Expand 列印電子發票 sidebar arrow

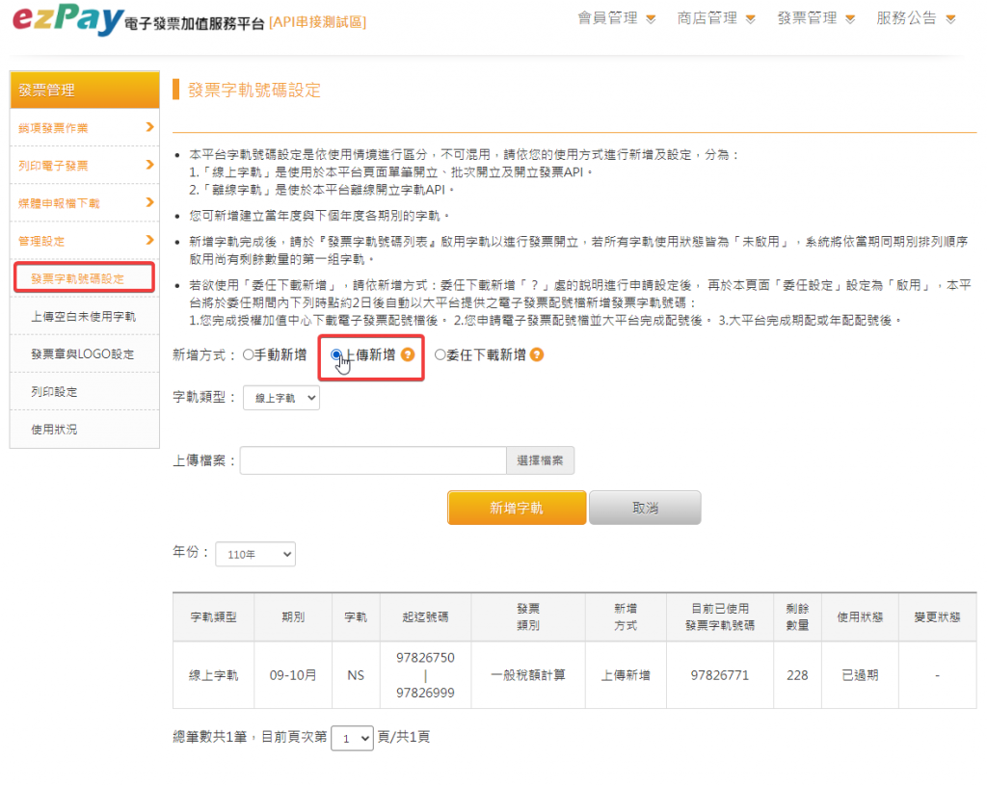pyautogui.click(x=149, y=165)
